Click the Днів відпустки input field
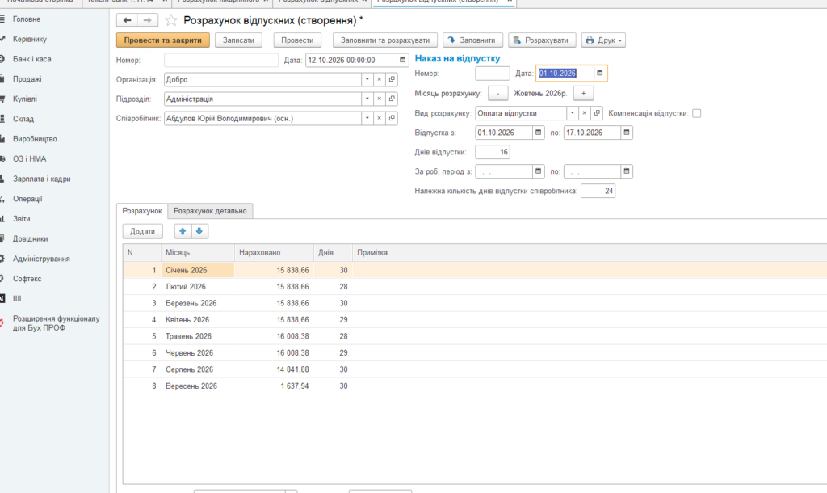Viewport: 827px width, 493px height. [493, 152]
